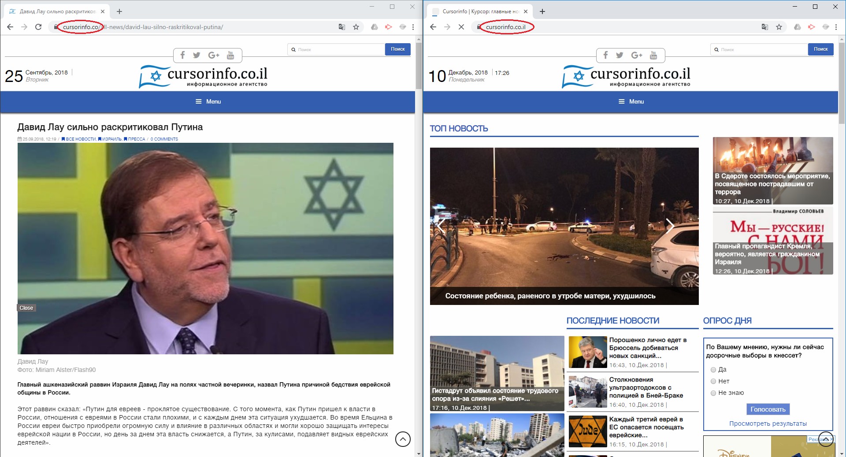Click Порошенко news thumbnail image
846x457 pixels.
click(588, 352)
